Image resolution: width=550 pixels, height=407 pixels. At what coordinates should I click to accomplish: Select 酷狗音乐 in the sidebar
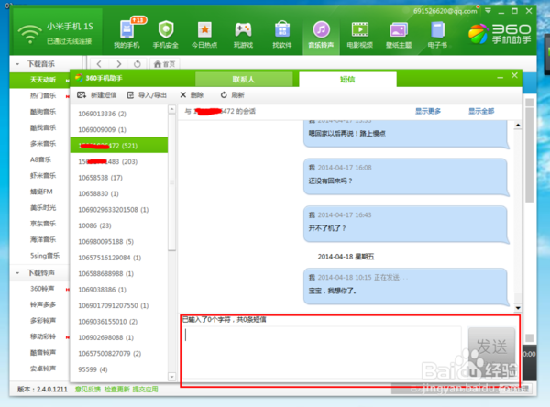click(x=43, y=112)
